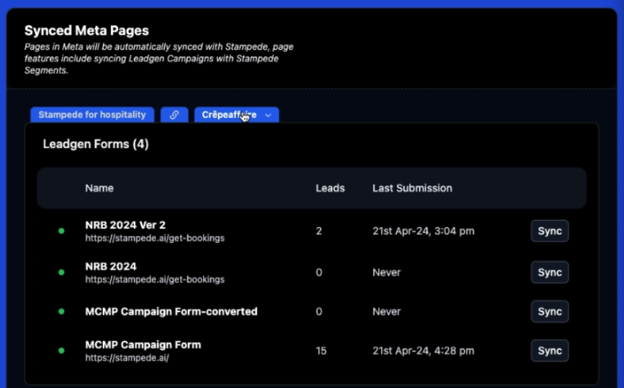The image size is (624, 388).
Task: Click the Leadgen Forms (4) heading
Action: pyautogui.click(x=95, y=144)
